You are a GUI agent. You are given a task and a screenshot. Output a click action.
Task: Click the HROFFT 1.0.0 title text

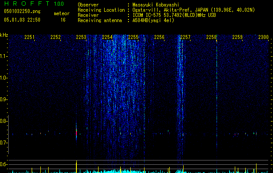34,3
